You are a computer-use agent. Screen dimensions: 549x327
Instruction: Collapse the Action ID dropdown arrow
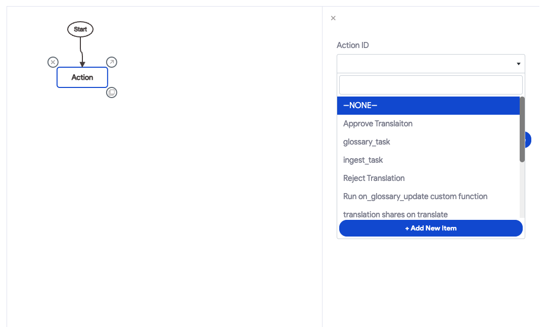(518, 64)
